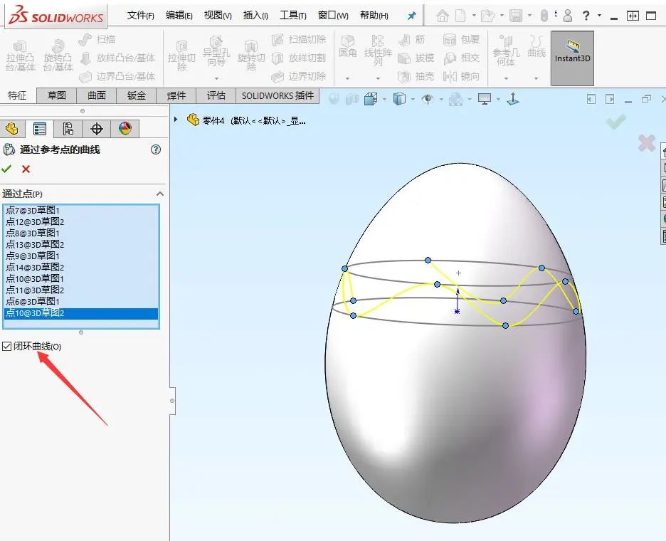Toggle Instant3D mode off

[x=573, y=57]
